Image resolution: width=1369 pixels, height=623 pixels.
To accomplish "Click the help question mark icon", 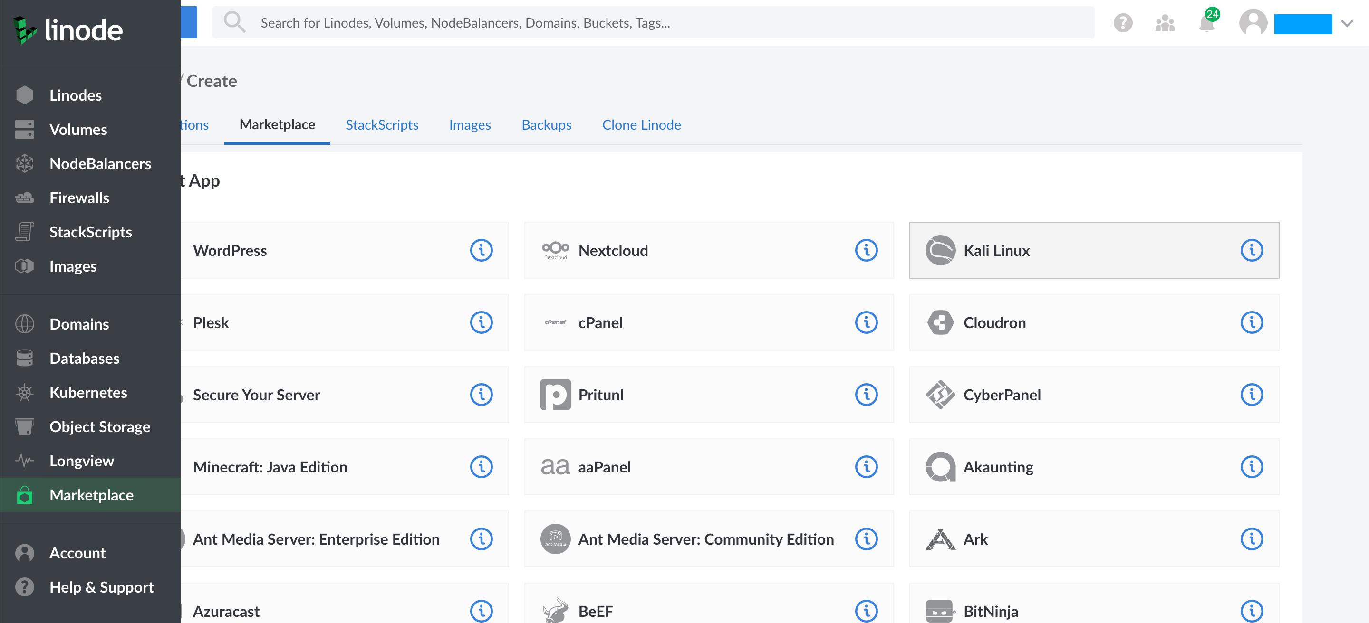I will pos(1122,23).
